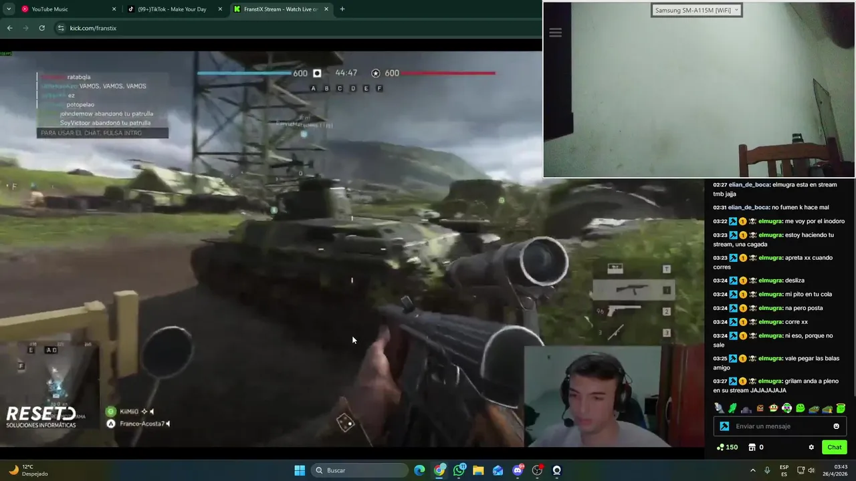
Task: Show hidden system tray icons
Action: click(x=752, y=470)
